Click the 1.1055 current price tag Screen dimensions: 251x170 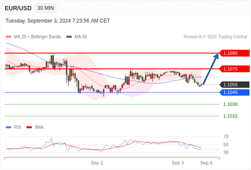234,85
